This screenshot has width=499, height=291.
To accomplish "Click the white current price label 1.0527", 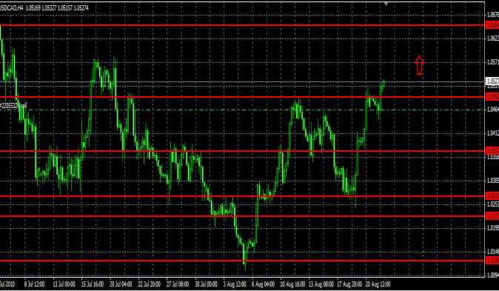I will pyautogui.click(x=492, y=81).
